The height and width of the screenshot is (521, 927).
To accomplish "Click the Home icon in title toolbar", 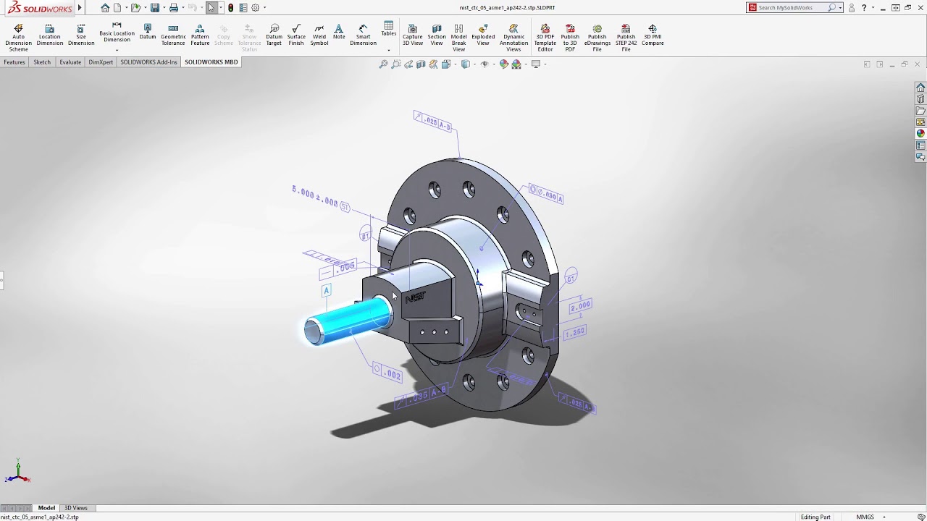I will [x=105, y=8].
